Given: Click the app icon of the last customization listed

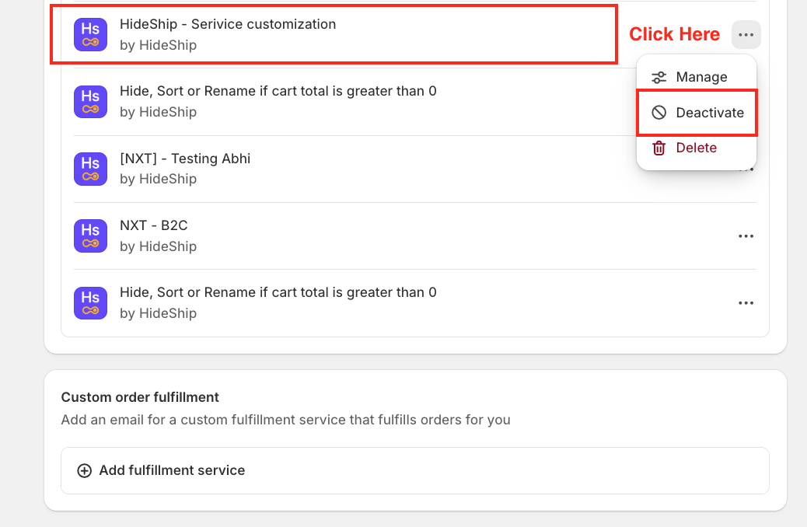Looking at the screenshot, I should click(x=90, y=302).
